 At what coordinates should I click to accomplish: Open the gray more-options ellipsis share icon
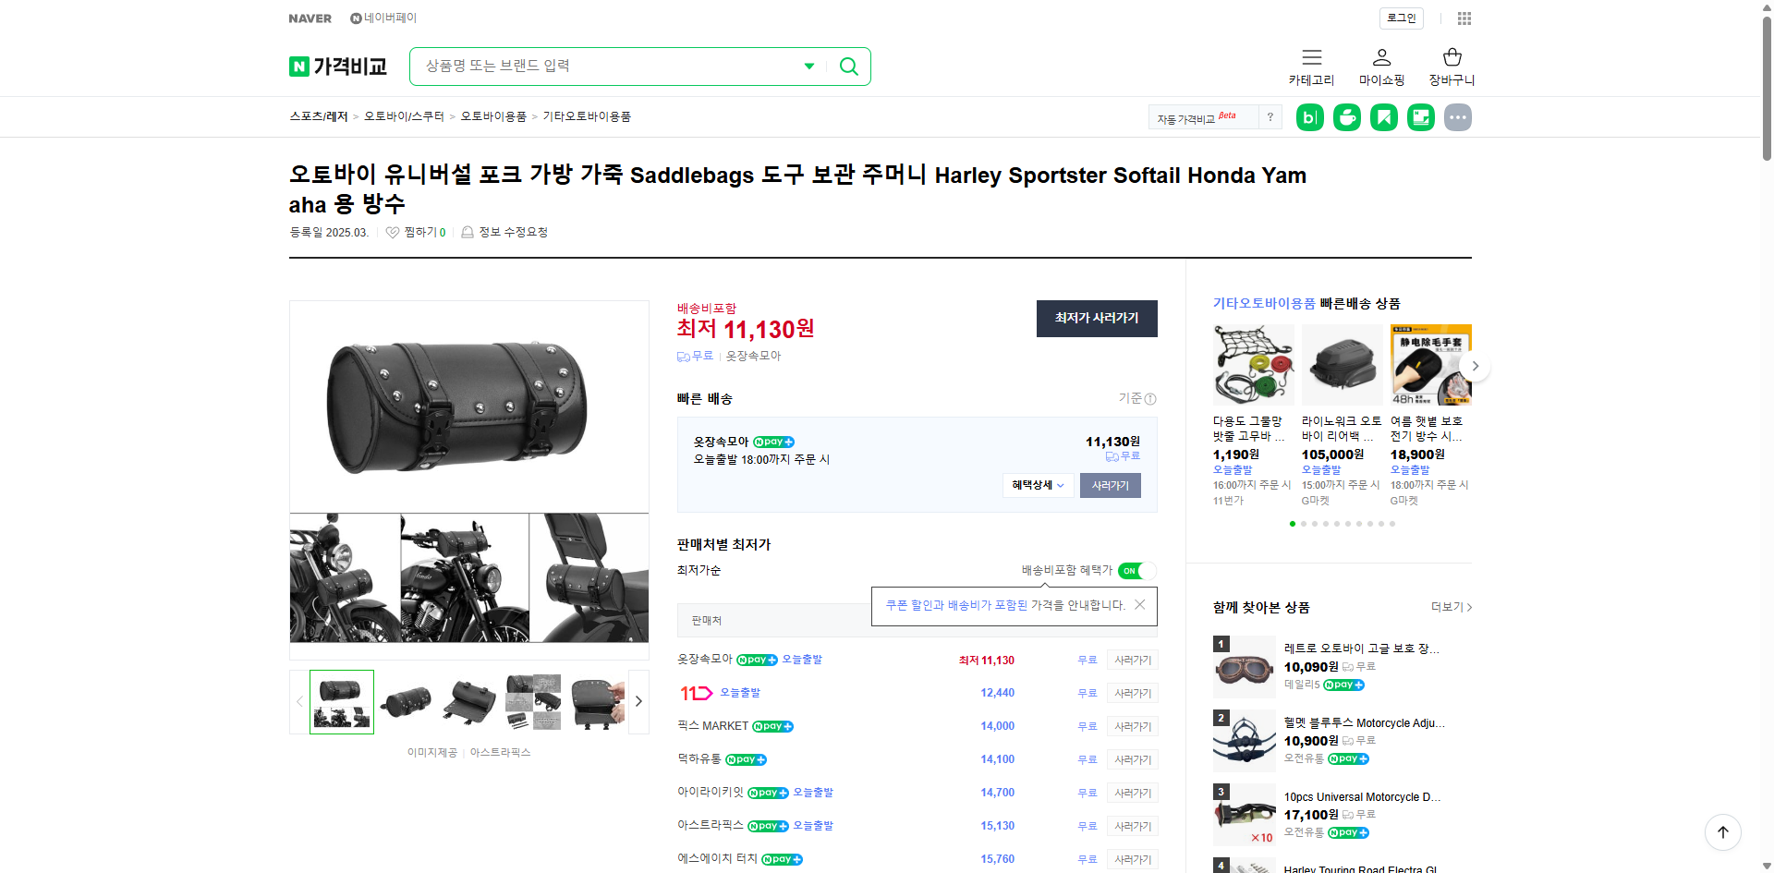click(x=1457, y=116)
